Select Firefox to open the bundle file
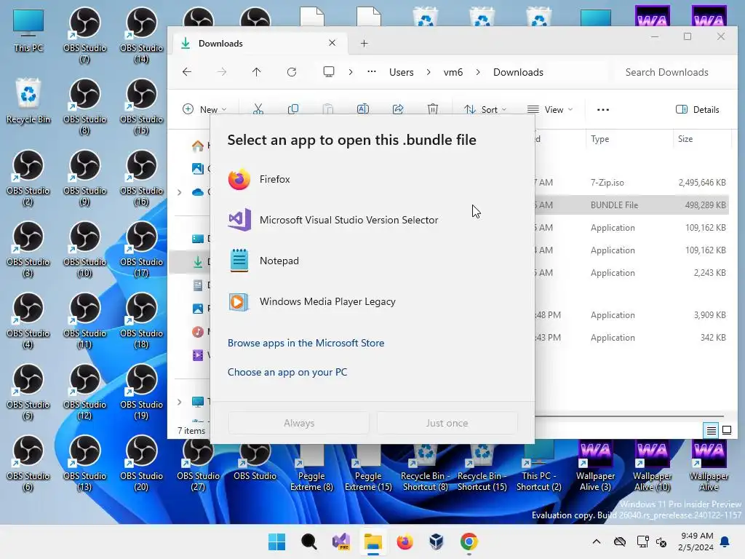This screenshot has height=559, width=745. [372, 179]
